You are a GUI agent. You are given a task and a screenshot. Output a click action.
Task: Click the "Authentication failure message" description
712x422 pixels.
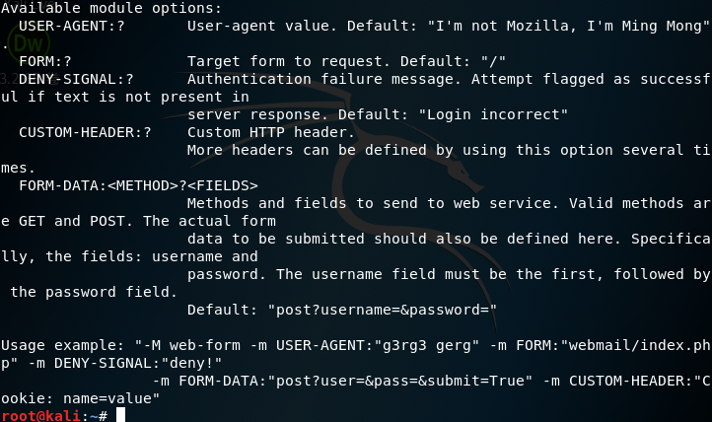point(311,79)
